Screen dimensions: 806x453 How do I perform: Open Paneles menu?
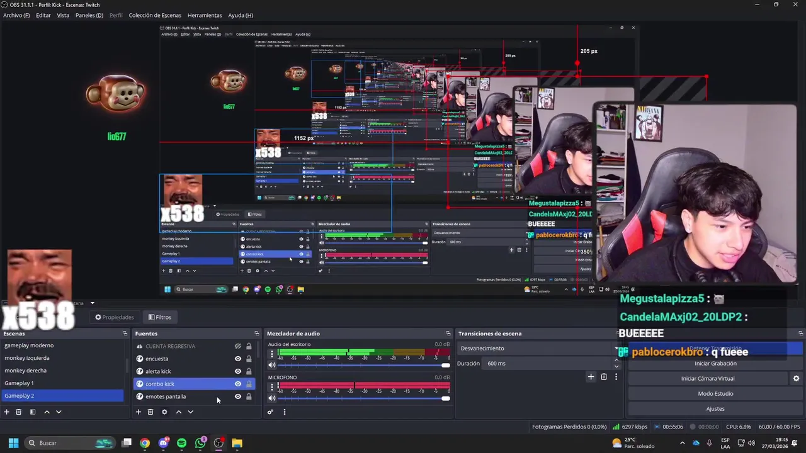(x=89, y=15)
